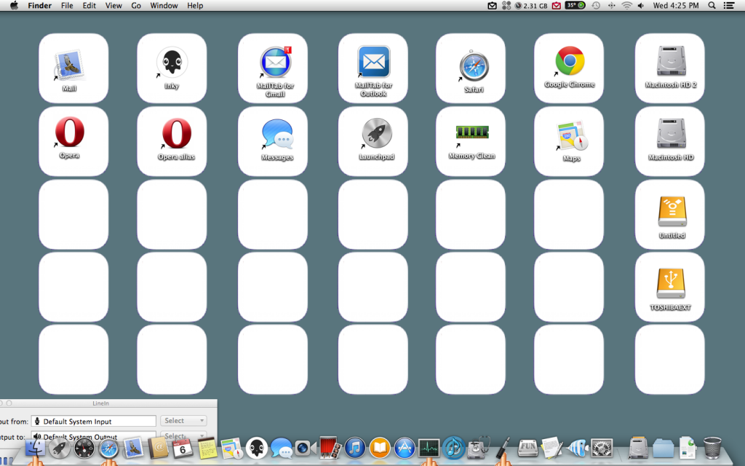Open the Trash in the Dock
The width and height of the screenshot is (745, 466).
click(712, 448)
